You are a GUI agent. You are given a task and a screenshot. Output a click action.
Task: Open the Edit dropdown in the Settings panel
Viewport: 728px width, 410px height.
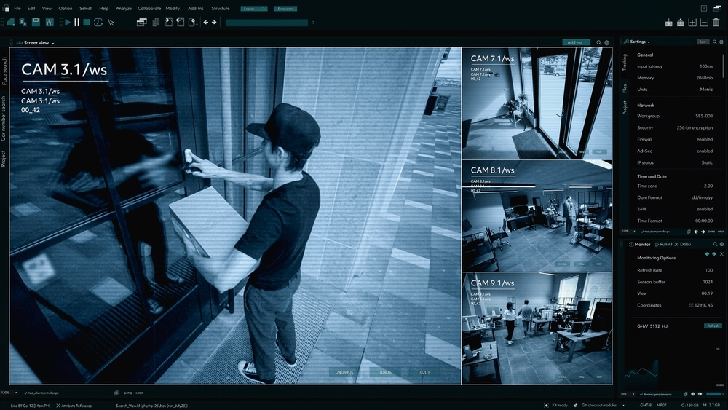(x=703, y=42)
